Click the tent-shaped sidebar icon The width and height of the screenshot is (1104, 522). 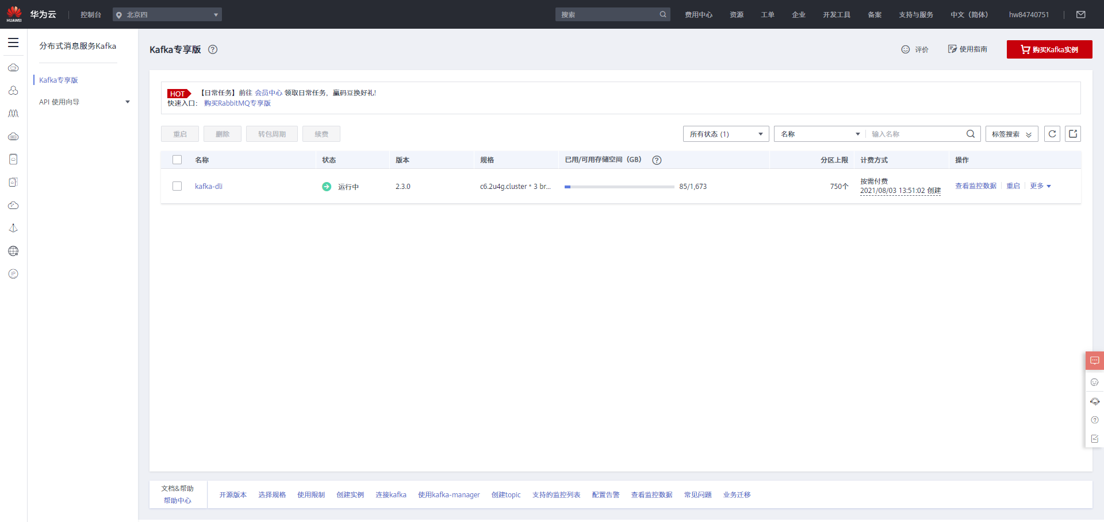pos(13,228)
